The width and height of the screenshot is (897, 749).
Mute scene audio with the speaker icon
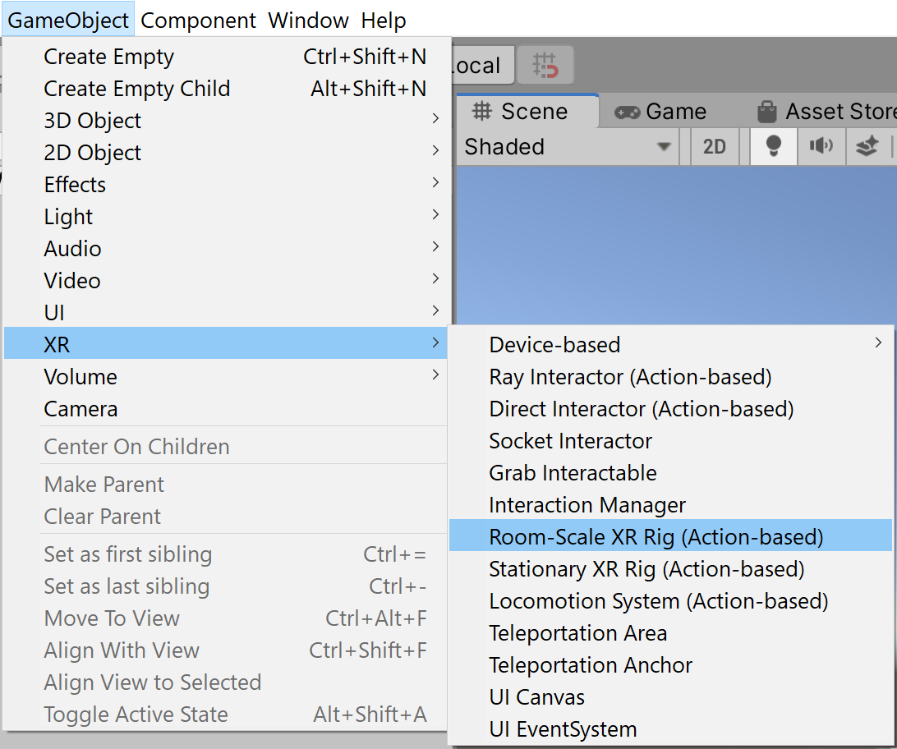(821, 145)
